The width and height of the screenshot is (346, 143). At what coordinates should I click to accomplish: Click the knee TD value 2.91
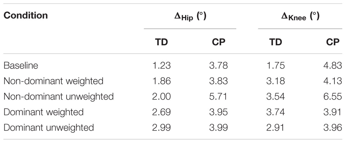pyautogui.click(x=276, y=127)
